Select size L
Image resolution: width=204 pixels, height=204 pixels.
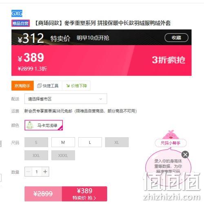[90, 142]
